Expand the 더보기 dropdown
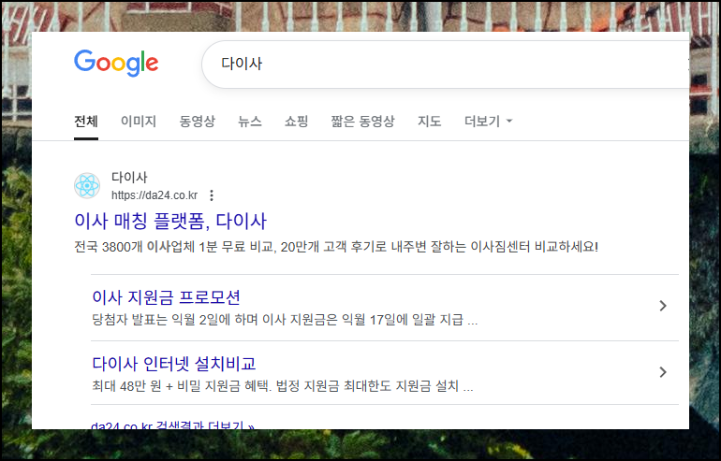721x461 pixels. (x=489, y=122)
